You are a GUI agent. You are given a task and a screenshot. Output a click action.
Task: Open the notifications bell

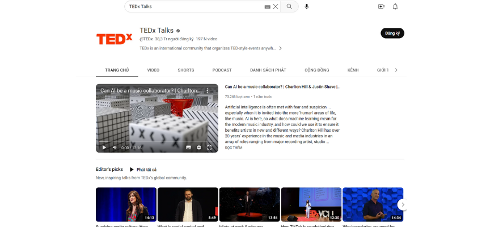pyautogui.click(x=395, y=6)
